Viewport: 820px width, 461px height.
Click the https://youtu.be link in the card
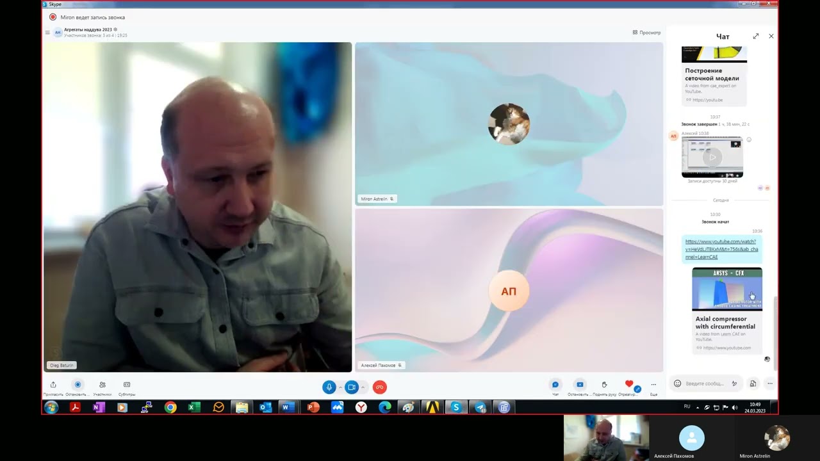pos(707,100)
